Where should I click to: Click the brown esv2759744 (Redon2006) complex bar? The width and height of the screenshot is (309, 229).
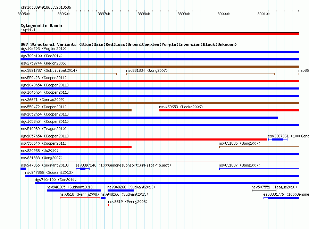tap(160, 67)
